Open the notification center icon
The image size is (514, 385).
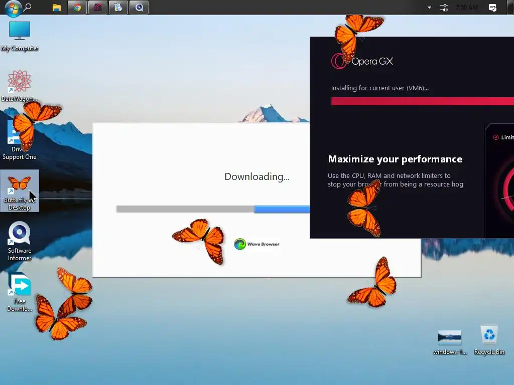(x=492, y=8)
